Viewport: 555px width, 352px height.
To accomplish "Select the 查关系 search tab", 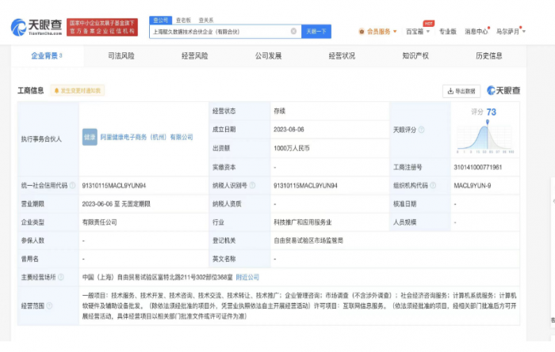I will [x=206, y=20].
